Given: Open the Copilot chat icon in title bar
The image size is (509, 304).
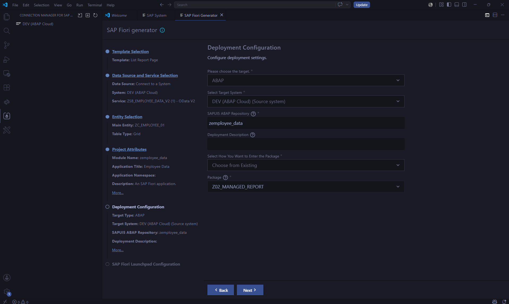Looking at the screenshot, I should (x=340, y=5).
